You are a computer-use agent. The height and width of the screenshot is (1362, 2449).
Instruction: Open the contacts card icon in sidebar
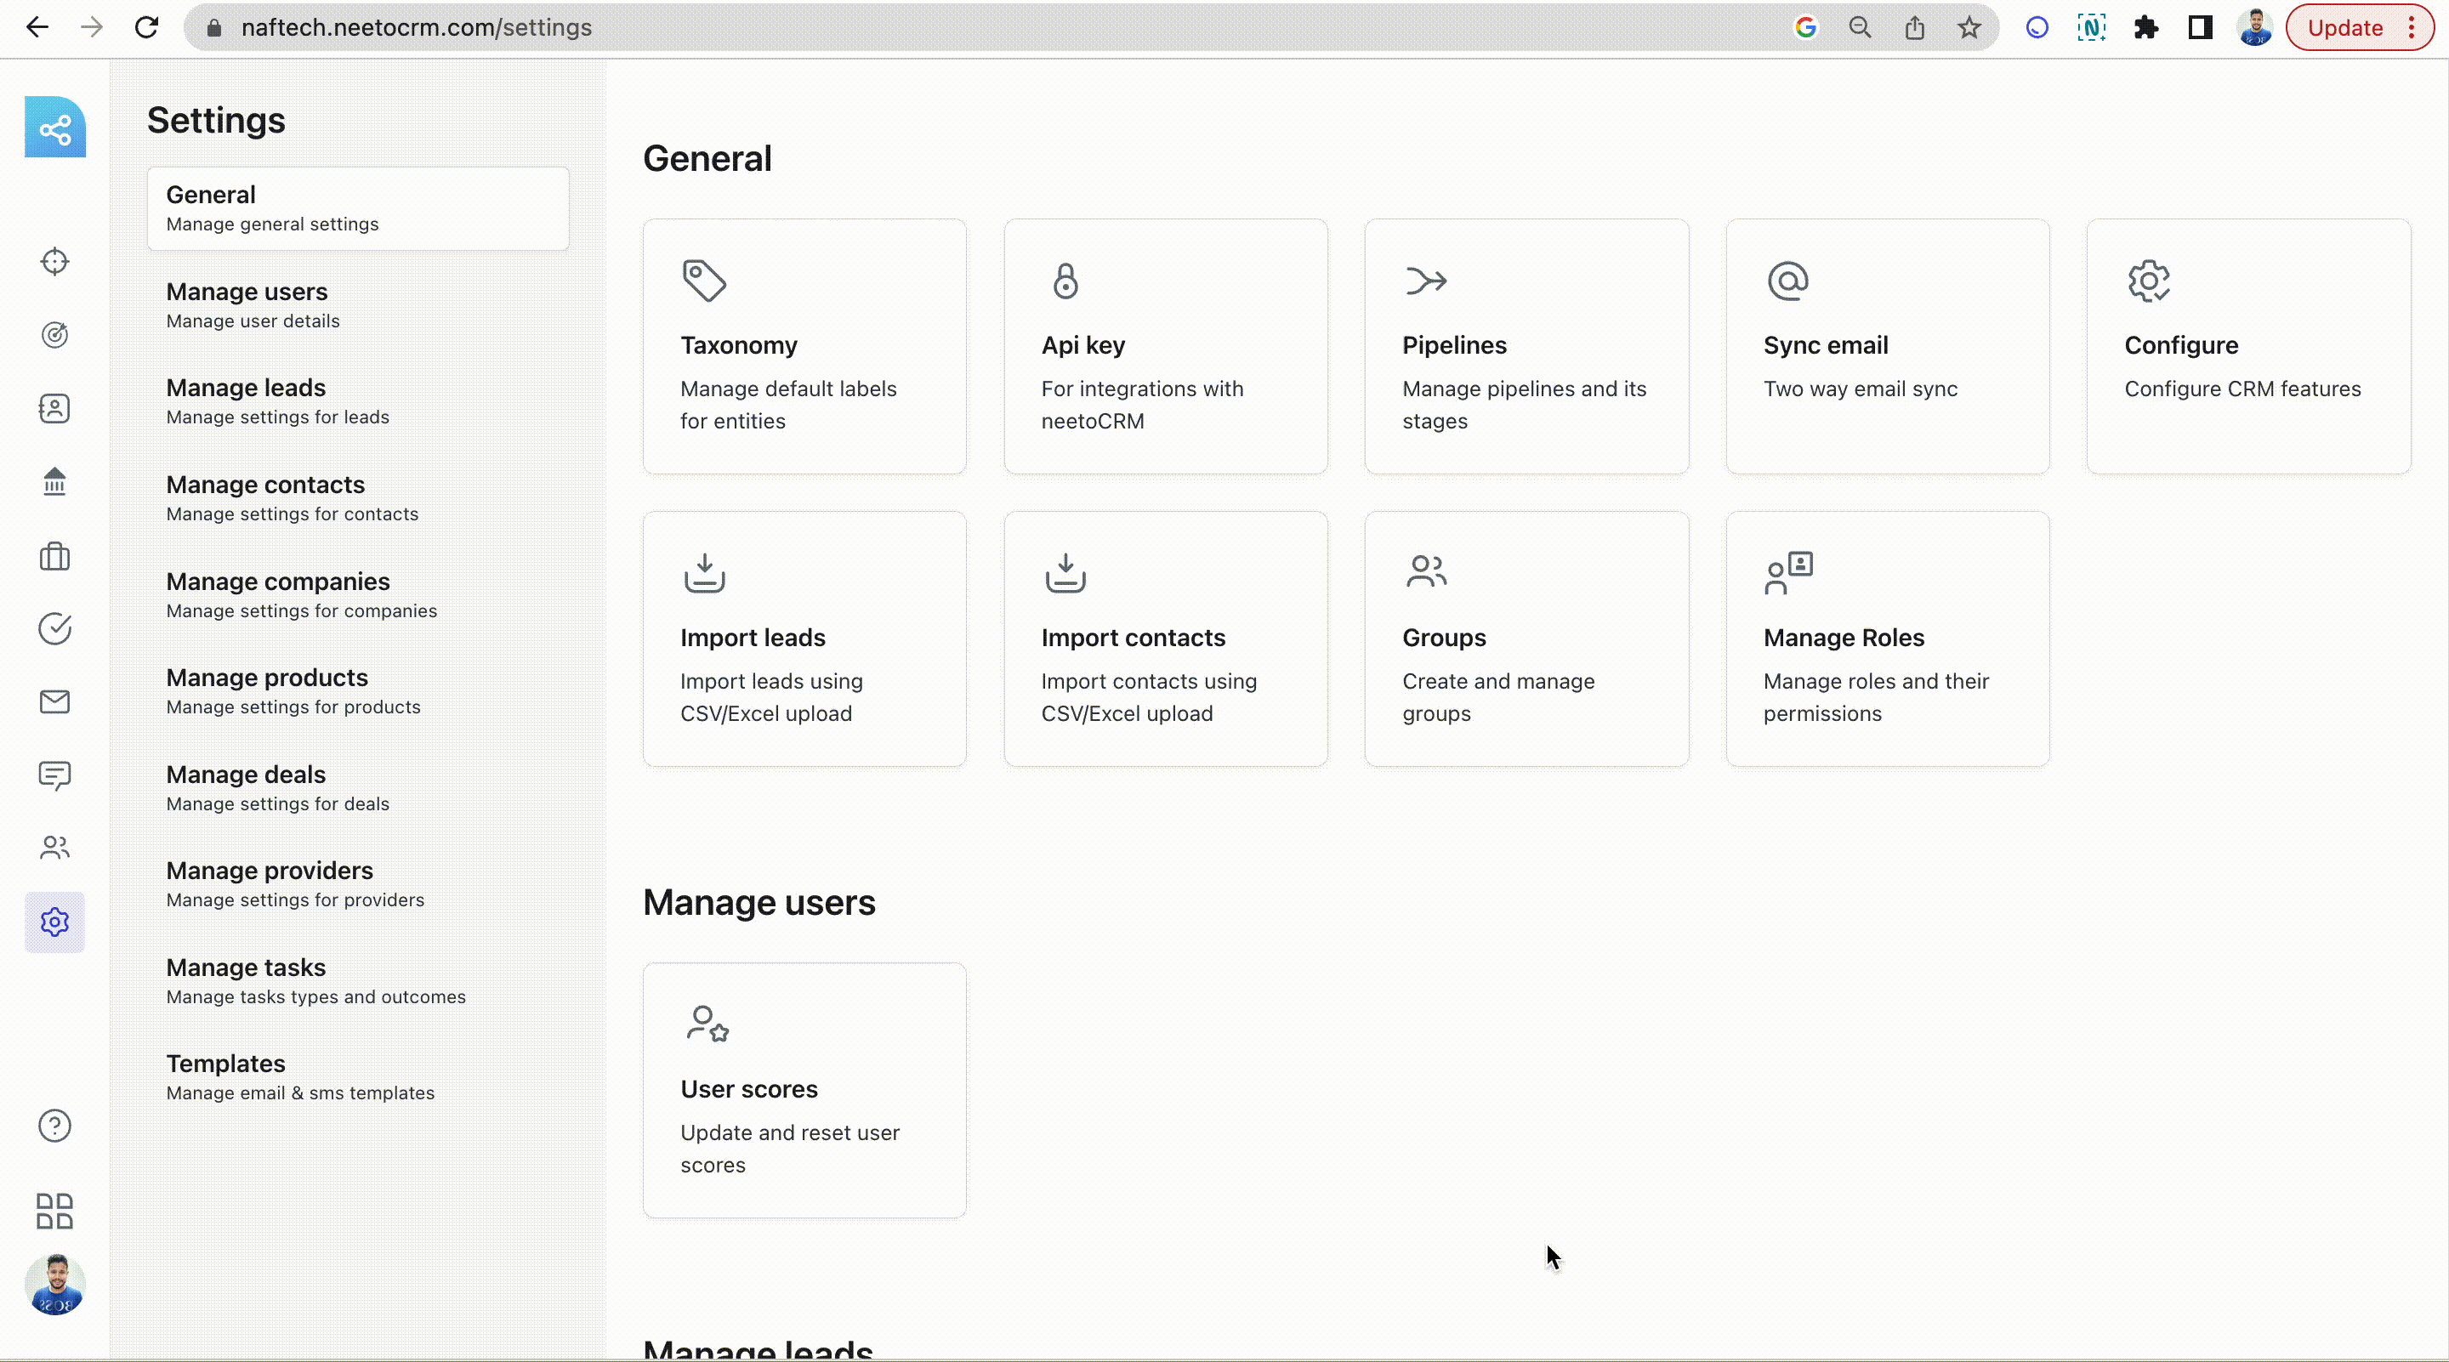(55, 409)
